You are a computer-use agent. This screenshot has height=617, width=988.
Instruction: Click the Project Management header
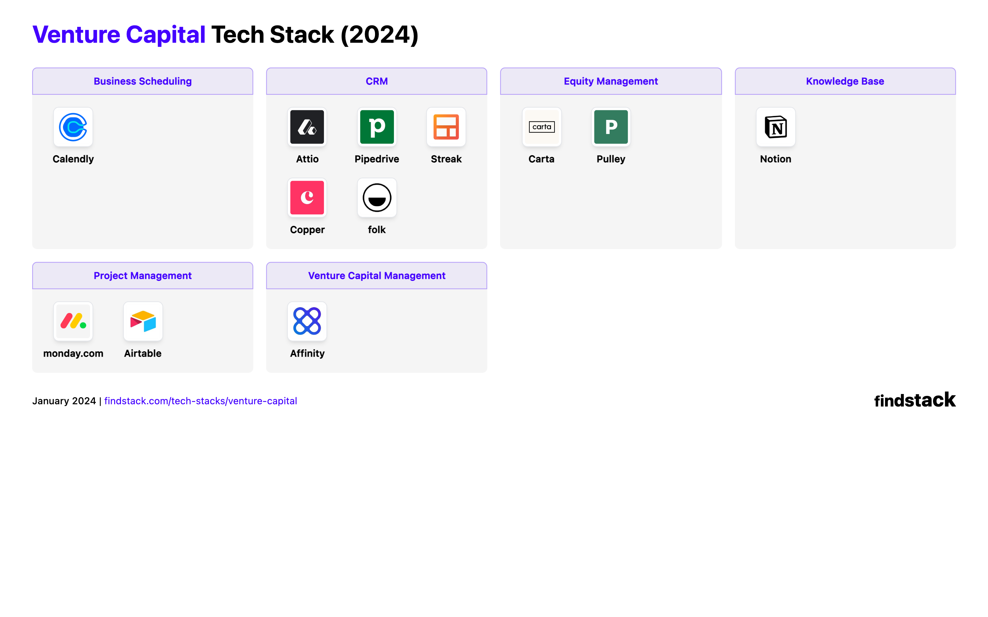142,275
